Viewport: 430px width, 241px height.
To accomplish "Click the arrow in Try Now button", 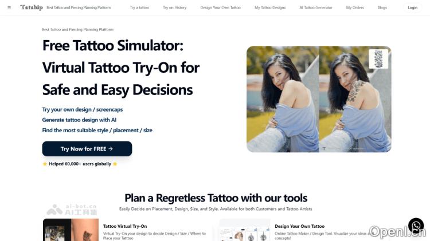I will (111, 149).
